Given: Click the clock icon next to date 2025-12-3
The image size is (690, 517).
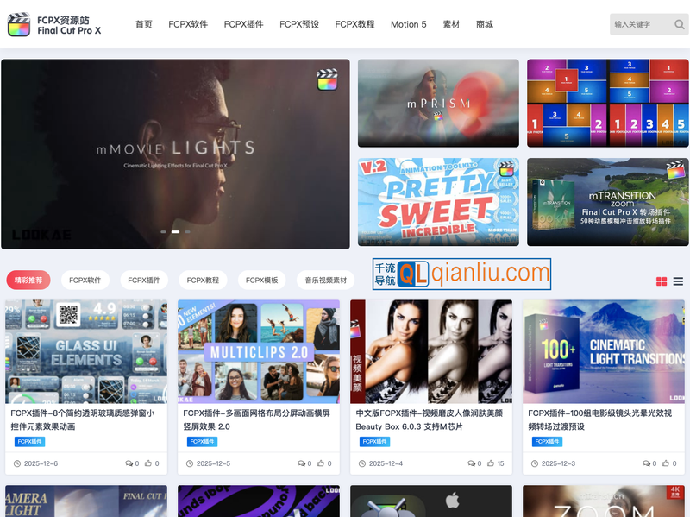Looking at the screenshot, I should tap(535, 463).
